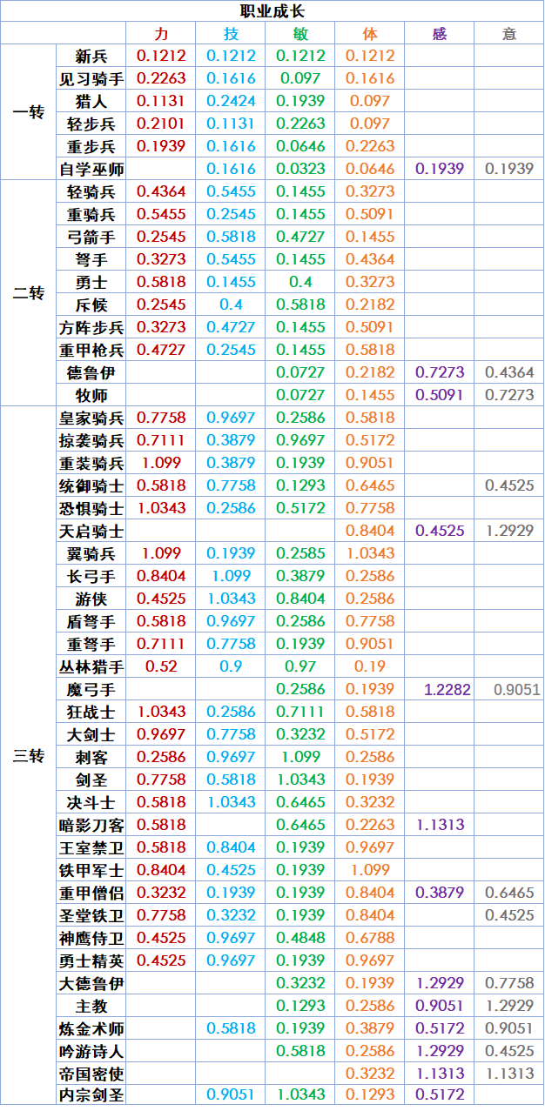Select the 技 column header
The image size is (545, 1111).
231,34
